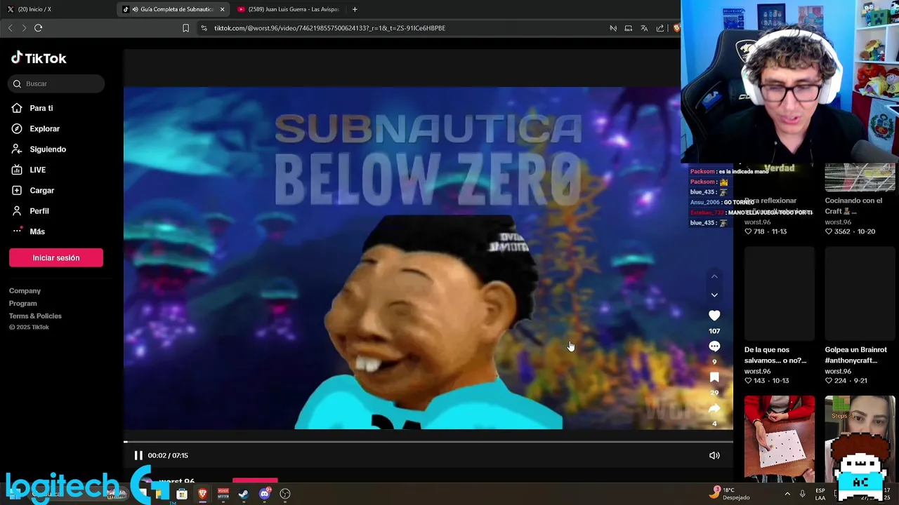
Task: Open dark thumbnail above De la que nos salvamos
Action: (780, 293)
